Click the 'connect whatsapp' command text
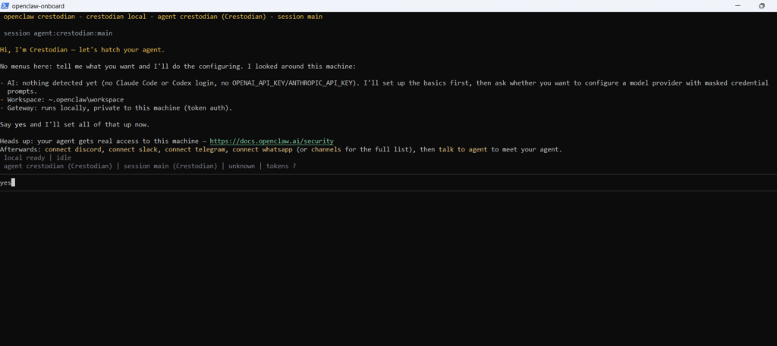 (x=263, y=149)
